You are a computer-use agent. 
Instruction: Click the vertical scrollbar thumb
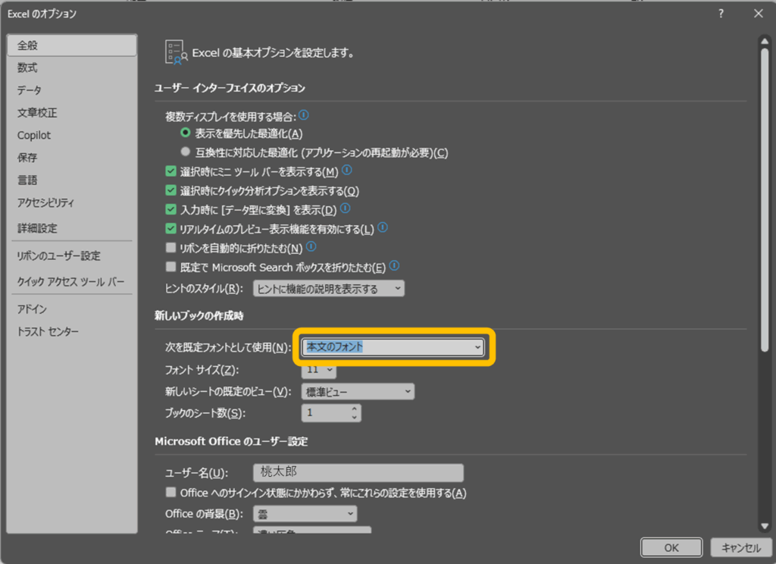click(x=765, y=199)
